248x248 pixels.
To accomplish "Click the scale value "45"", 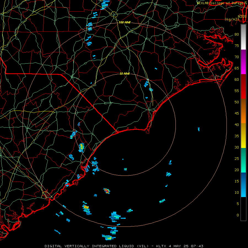I will tap(237, 114).
